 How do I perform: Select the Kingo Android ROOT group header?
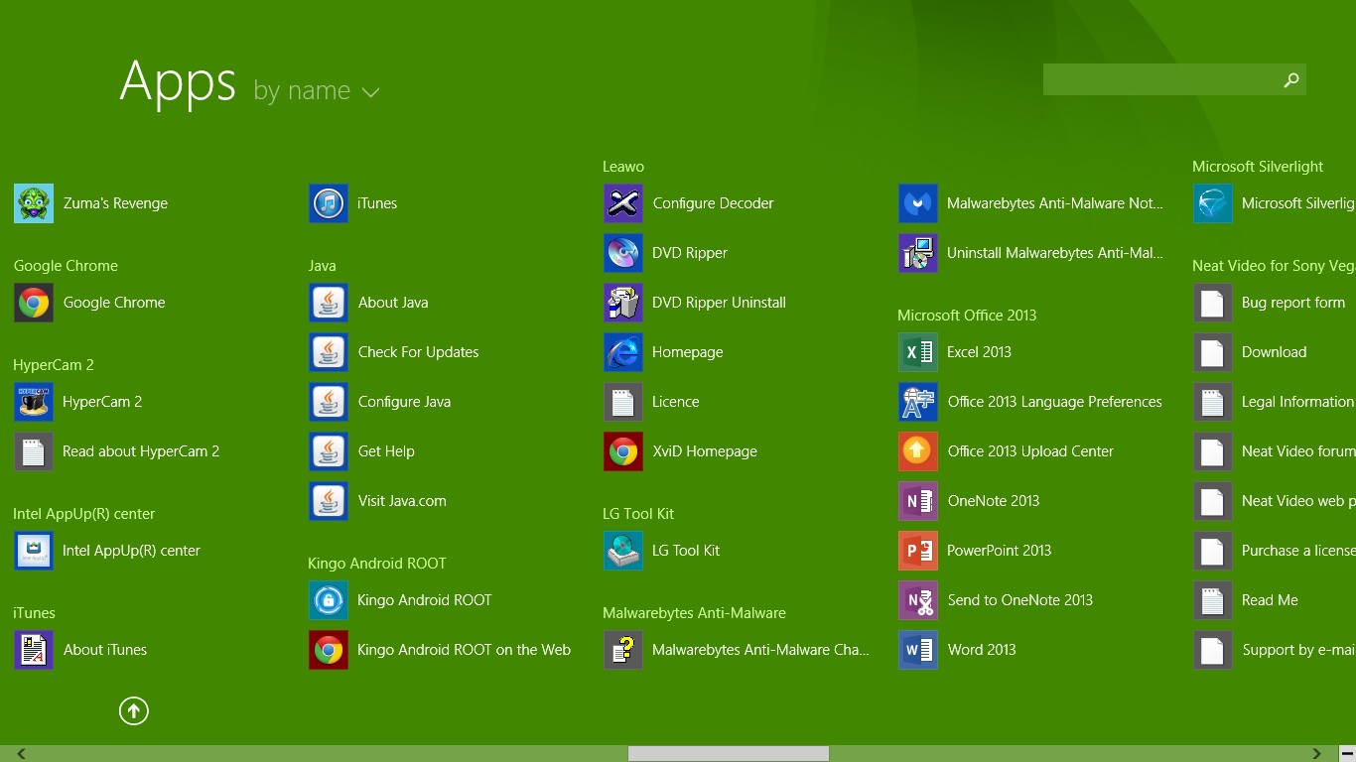(x=377, y=564)
